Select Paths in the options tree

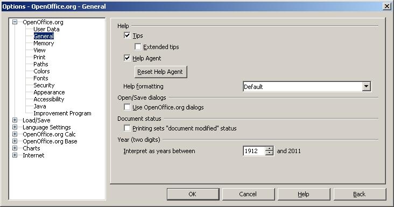(x=41, y=64)
